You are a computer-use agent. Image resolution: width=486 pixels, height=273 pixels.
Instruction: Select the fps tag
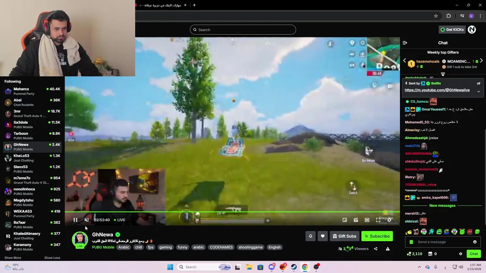coord(151,247)
